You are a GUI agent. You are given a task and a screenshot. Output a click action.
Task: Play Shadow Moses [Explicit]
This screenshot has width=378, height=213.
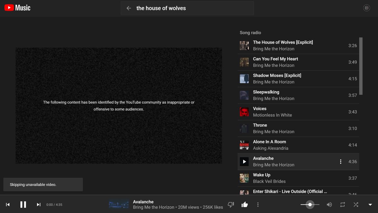(x=298, y=79)
